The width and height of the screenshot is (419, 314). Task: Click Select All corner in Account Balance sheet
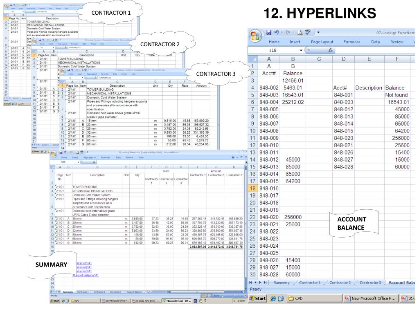coord(253,59)
